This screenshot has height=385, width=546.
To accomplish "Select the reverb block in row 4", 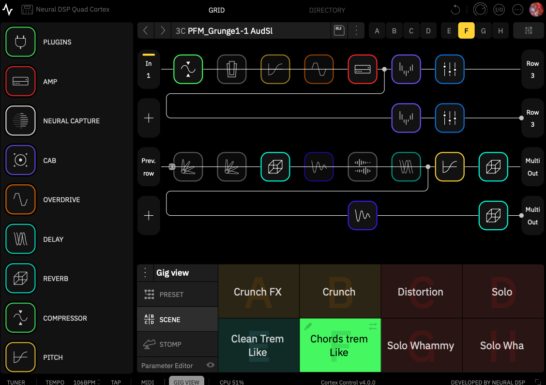I will pos(493,216).
